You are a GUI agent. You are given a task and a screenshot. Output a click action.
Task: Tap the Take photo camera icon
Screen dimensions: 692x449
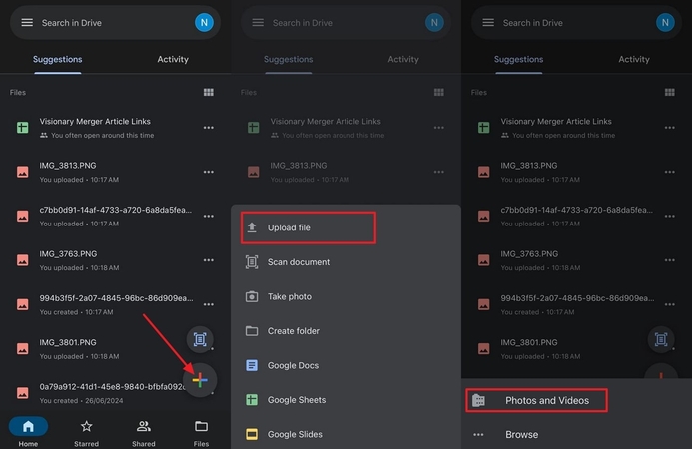point(252,296)
